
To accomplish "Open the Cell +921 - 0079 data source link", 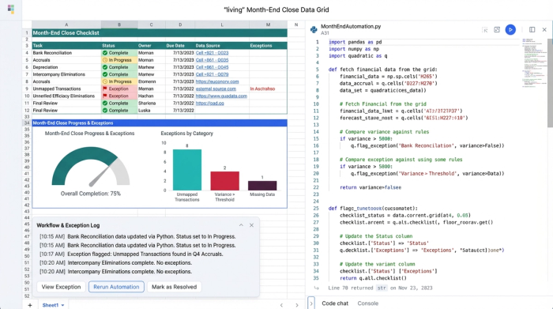I will (x=212, y=74).
